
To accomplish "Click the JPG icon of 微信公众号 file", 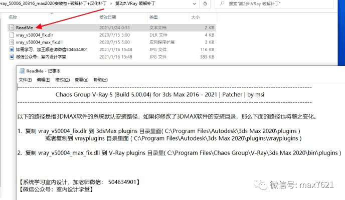I will click(x=12, y=57).
